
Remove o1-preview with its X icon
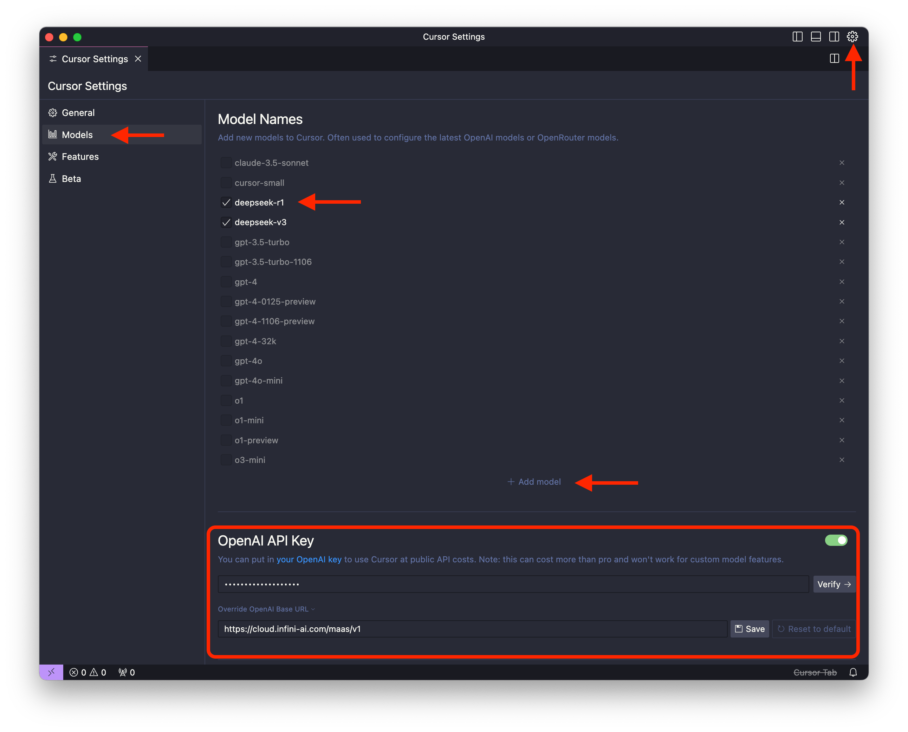842,440
